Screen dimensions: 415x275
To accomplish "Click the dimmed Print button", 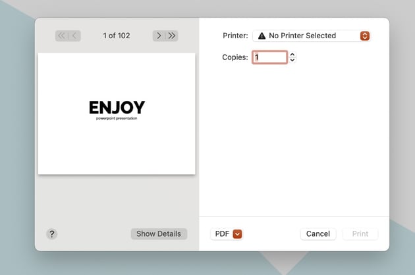I will pos(360,234).
